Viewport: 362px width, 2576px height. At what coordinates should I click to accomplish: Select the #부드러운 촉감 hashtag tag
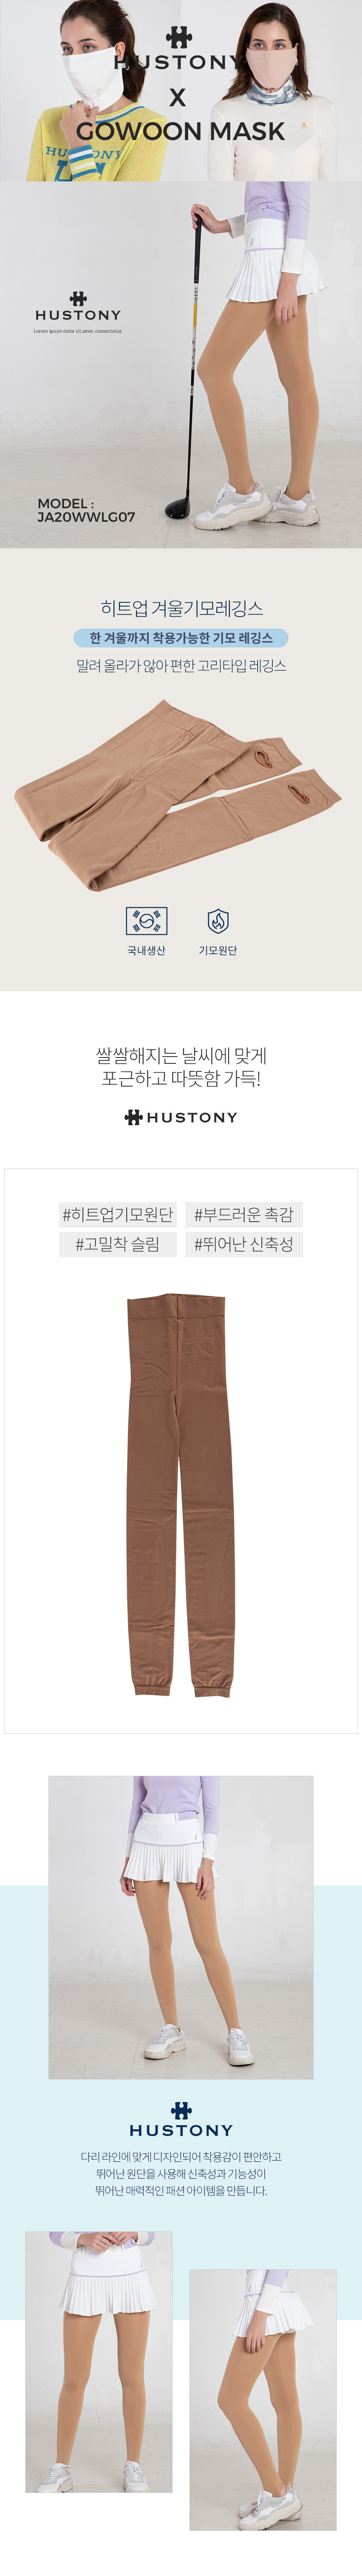click(244, 1214)
